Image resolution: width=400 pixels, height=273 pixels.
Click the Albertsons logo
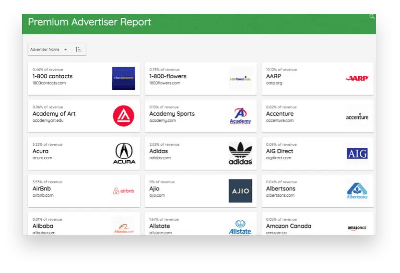pos(357,191)
